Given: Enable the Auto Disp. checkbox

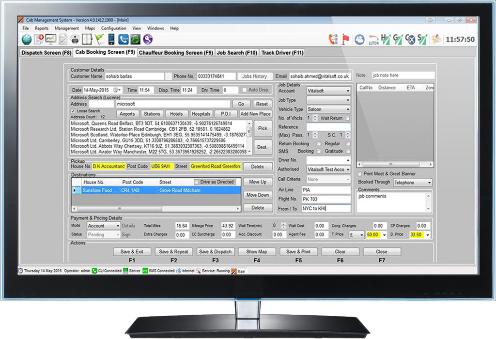Looking at the screenshot, I should click(x=244, y=90).
